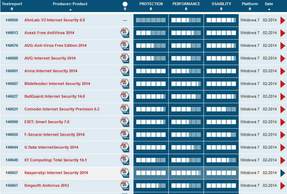Click AV-TEST badge in AVG Internet Security row

click(x=125, y=58)
